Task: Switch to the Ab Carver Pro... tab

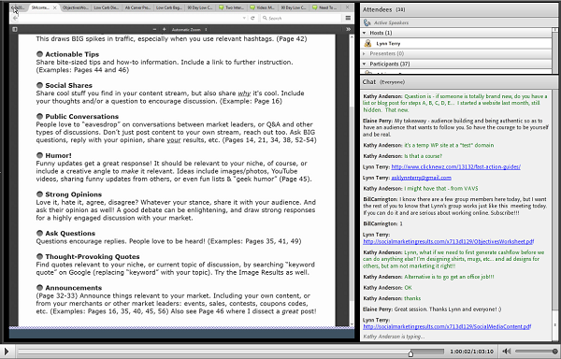Action: click(x=137, y=7)
